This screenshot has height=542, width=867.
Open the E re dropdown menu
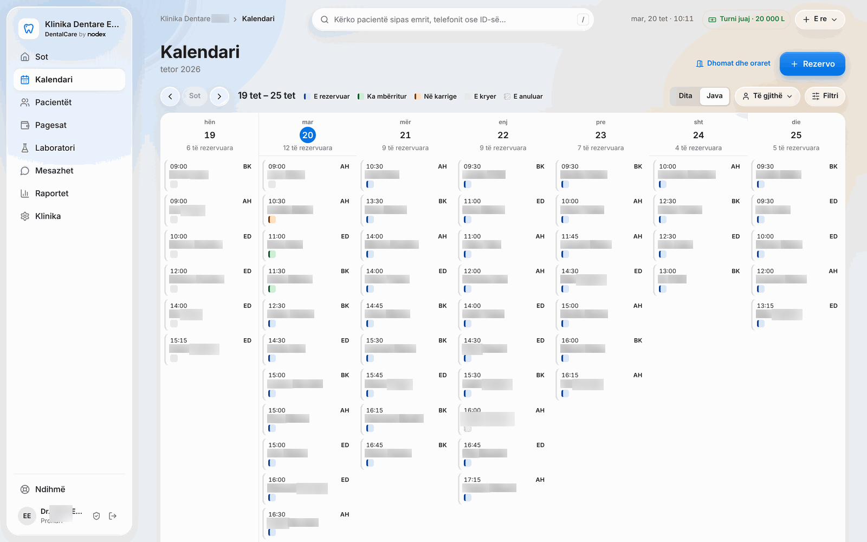(820, 19)
